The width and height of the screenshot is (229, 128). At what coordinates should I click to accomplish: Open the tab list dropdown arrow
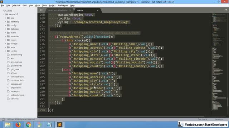coord(226,10)
